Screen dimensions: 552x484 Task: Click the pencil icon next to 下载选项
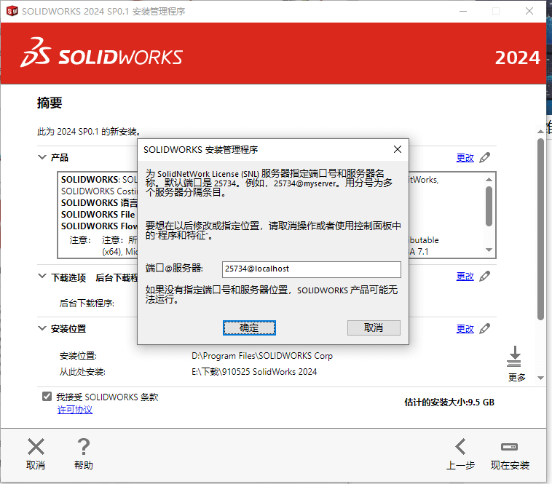[485, 277]
